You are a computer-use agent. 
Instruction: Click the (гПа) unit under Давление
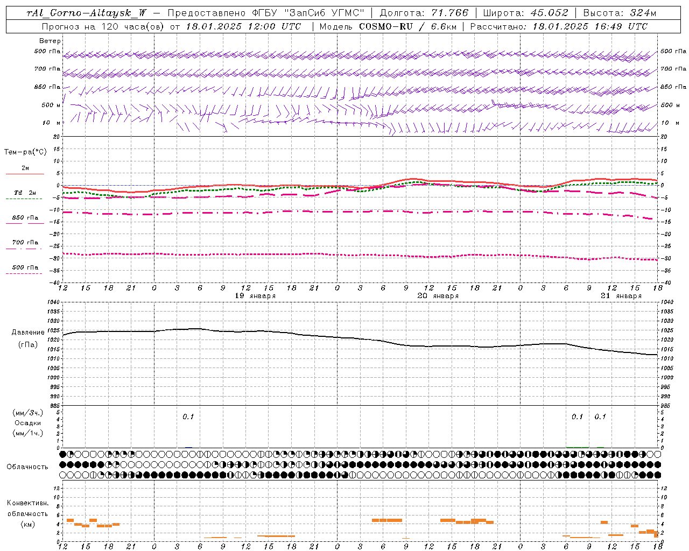(28, 344)
